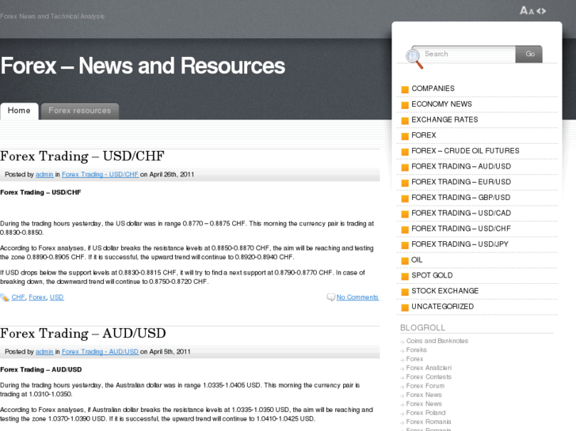The image size is (576, 431).
Task: Click the tag icon beside the CHF tag
Action: [5, 297]
